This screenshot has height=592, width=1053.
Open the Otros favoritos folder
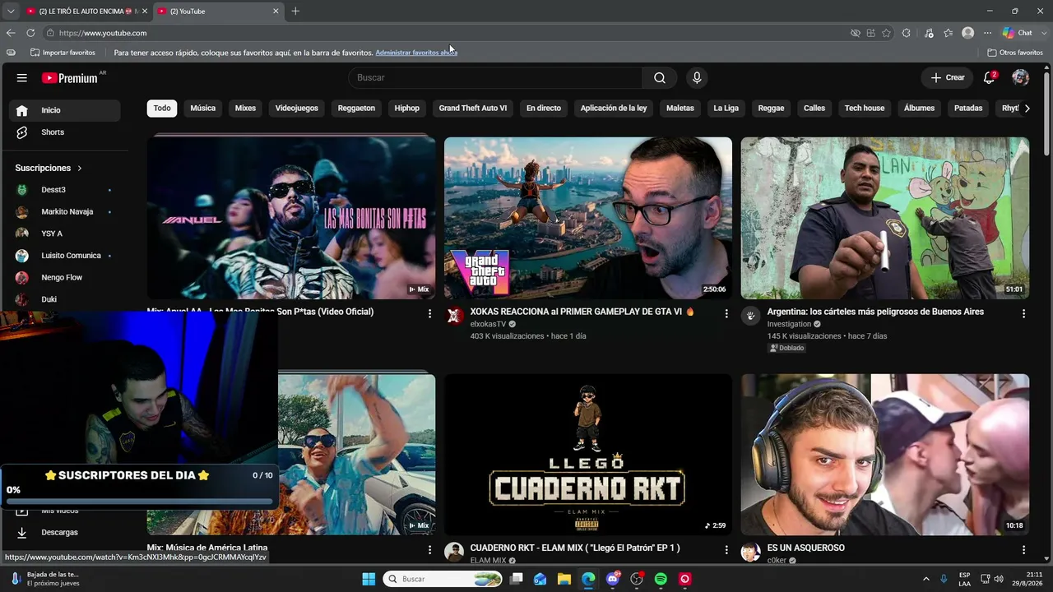click(x=1015, y=53)
